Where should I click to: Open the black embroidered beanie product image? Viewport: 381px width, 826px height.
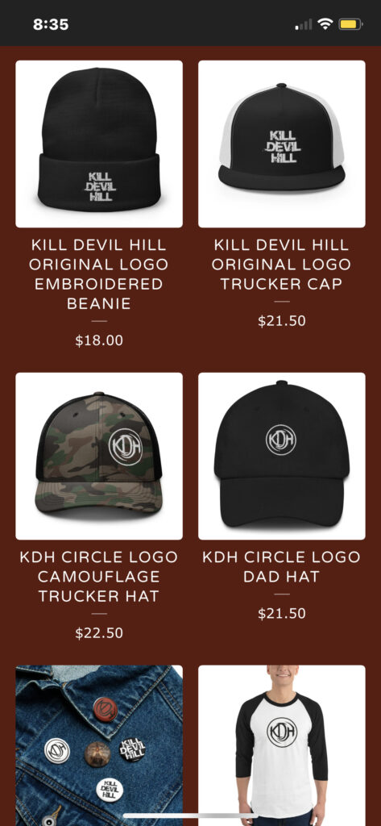click(x=99, y=144)
